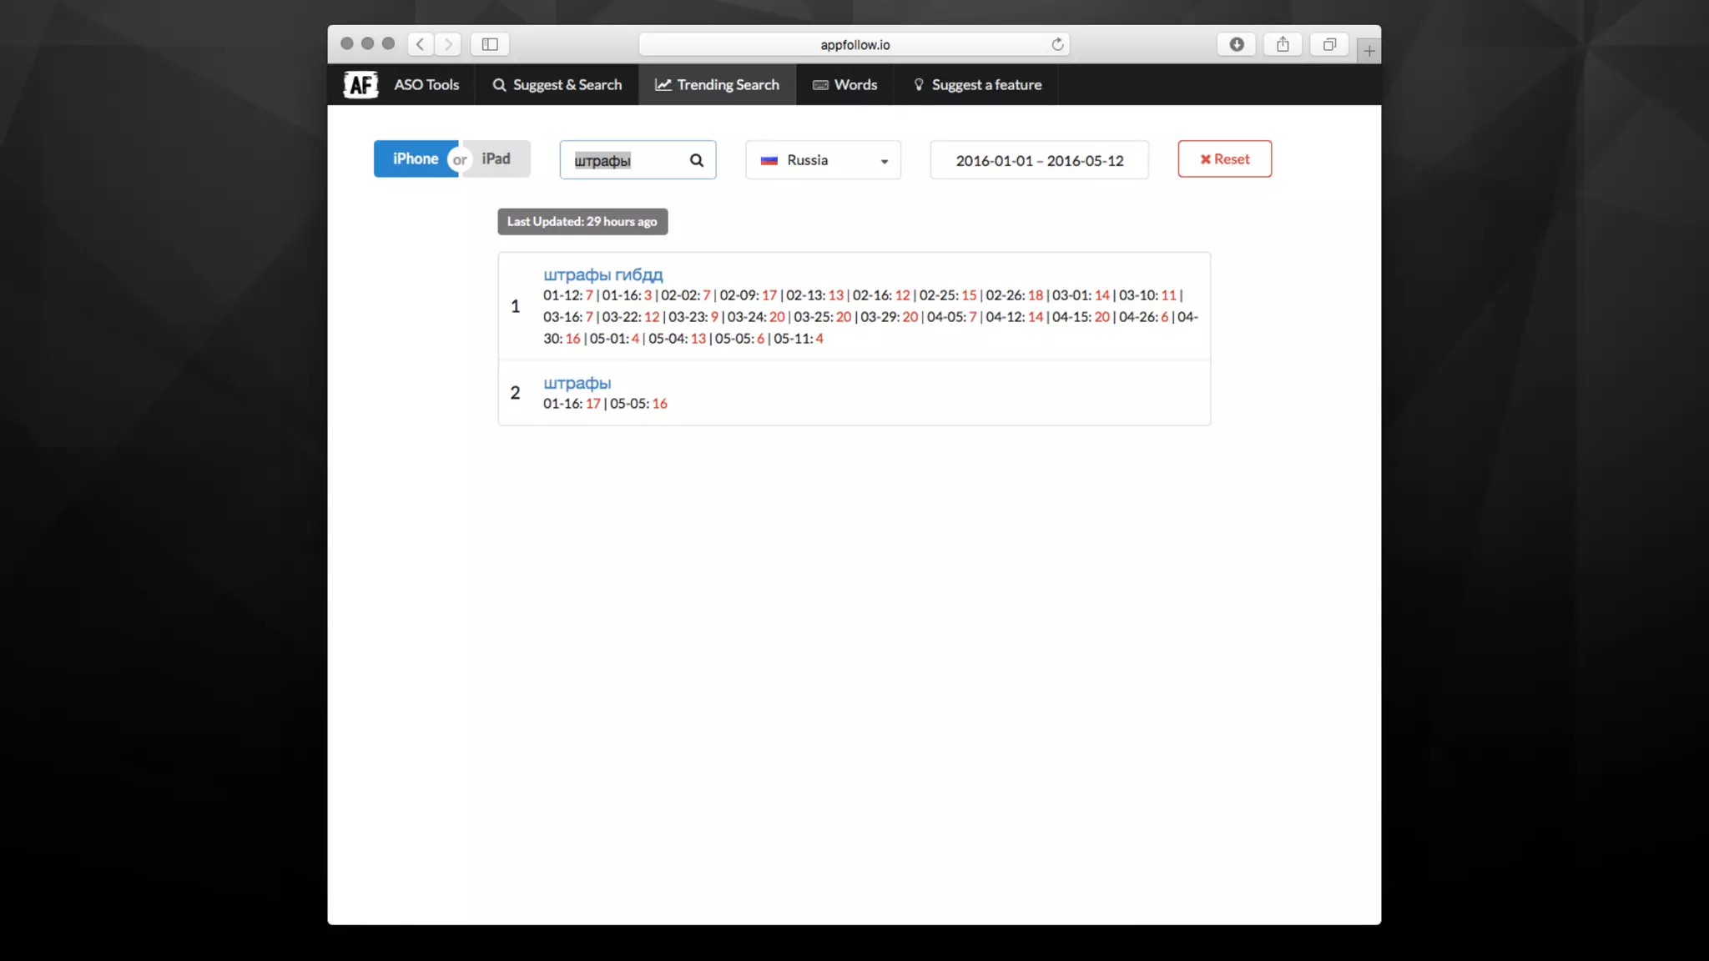This screenshot has height=961, width=1709.
Task: Select the iPhone device toggle
Action: coord(415,158)
